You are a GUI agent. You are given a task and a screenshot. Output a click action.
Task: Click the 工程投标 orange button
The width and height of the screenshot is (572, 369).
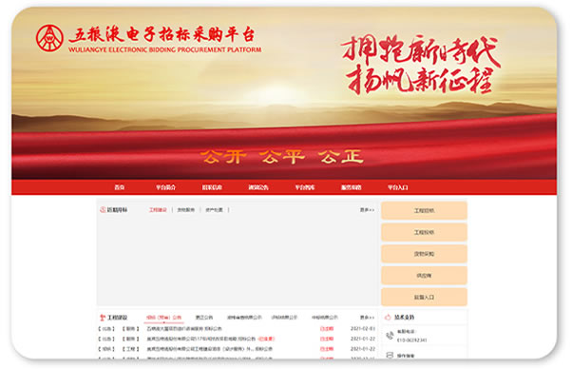(x=424, y=232)
